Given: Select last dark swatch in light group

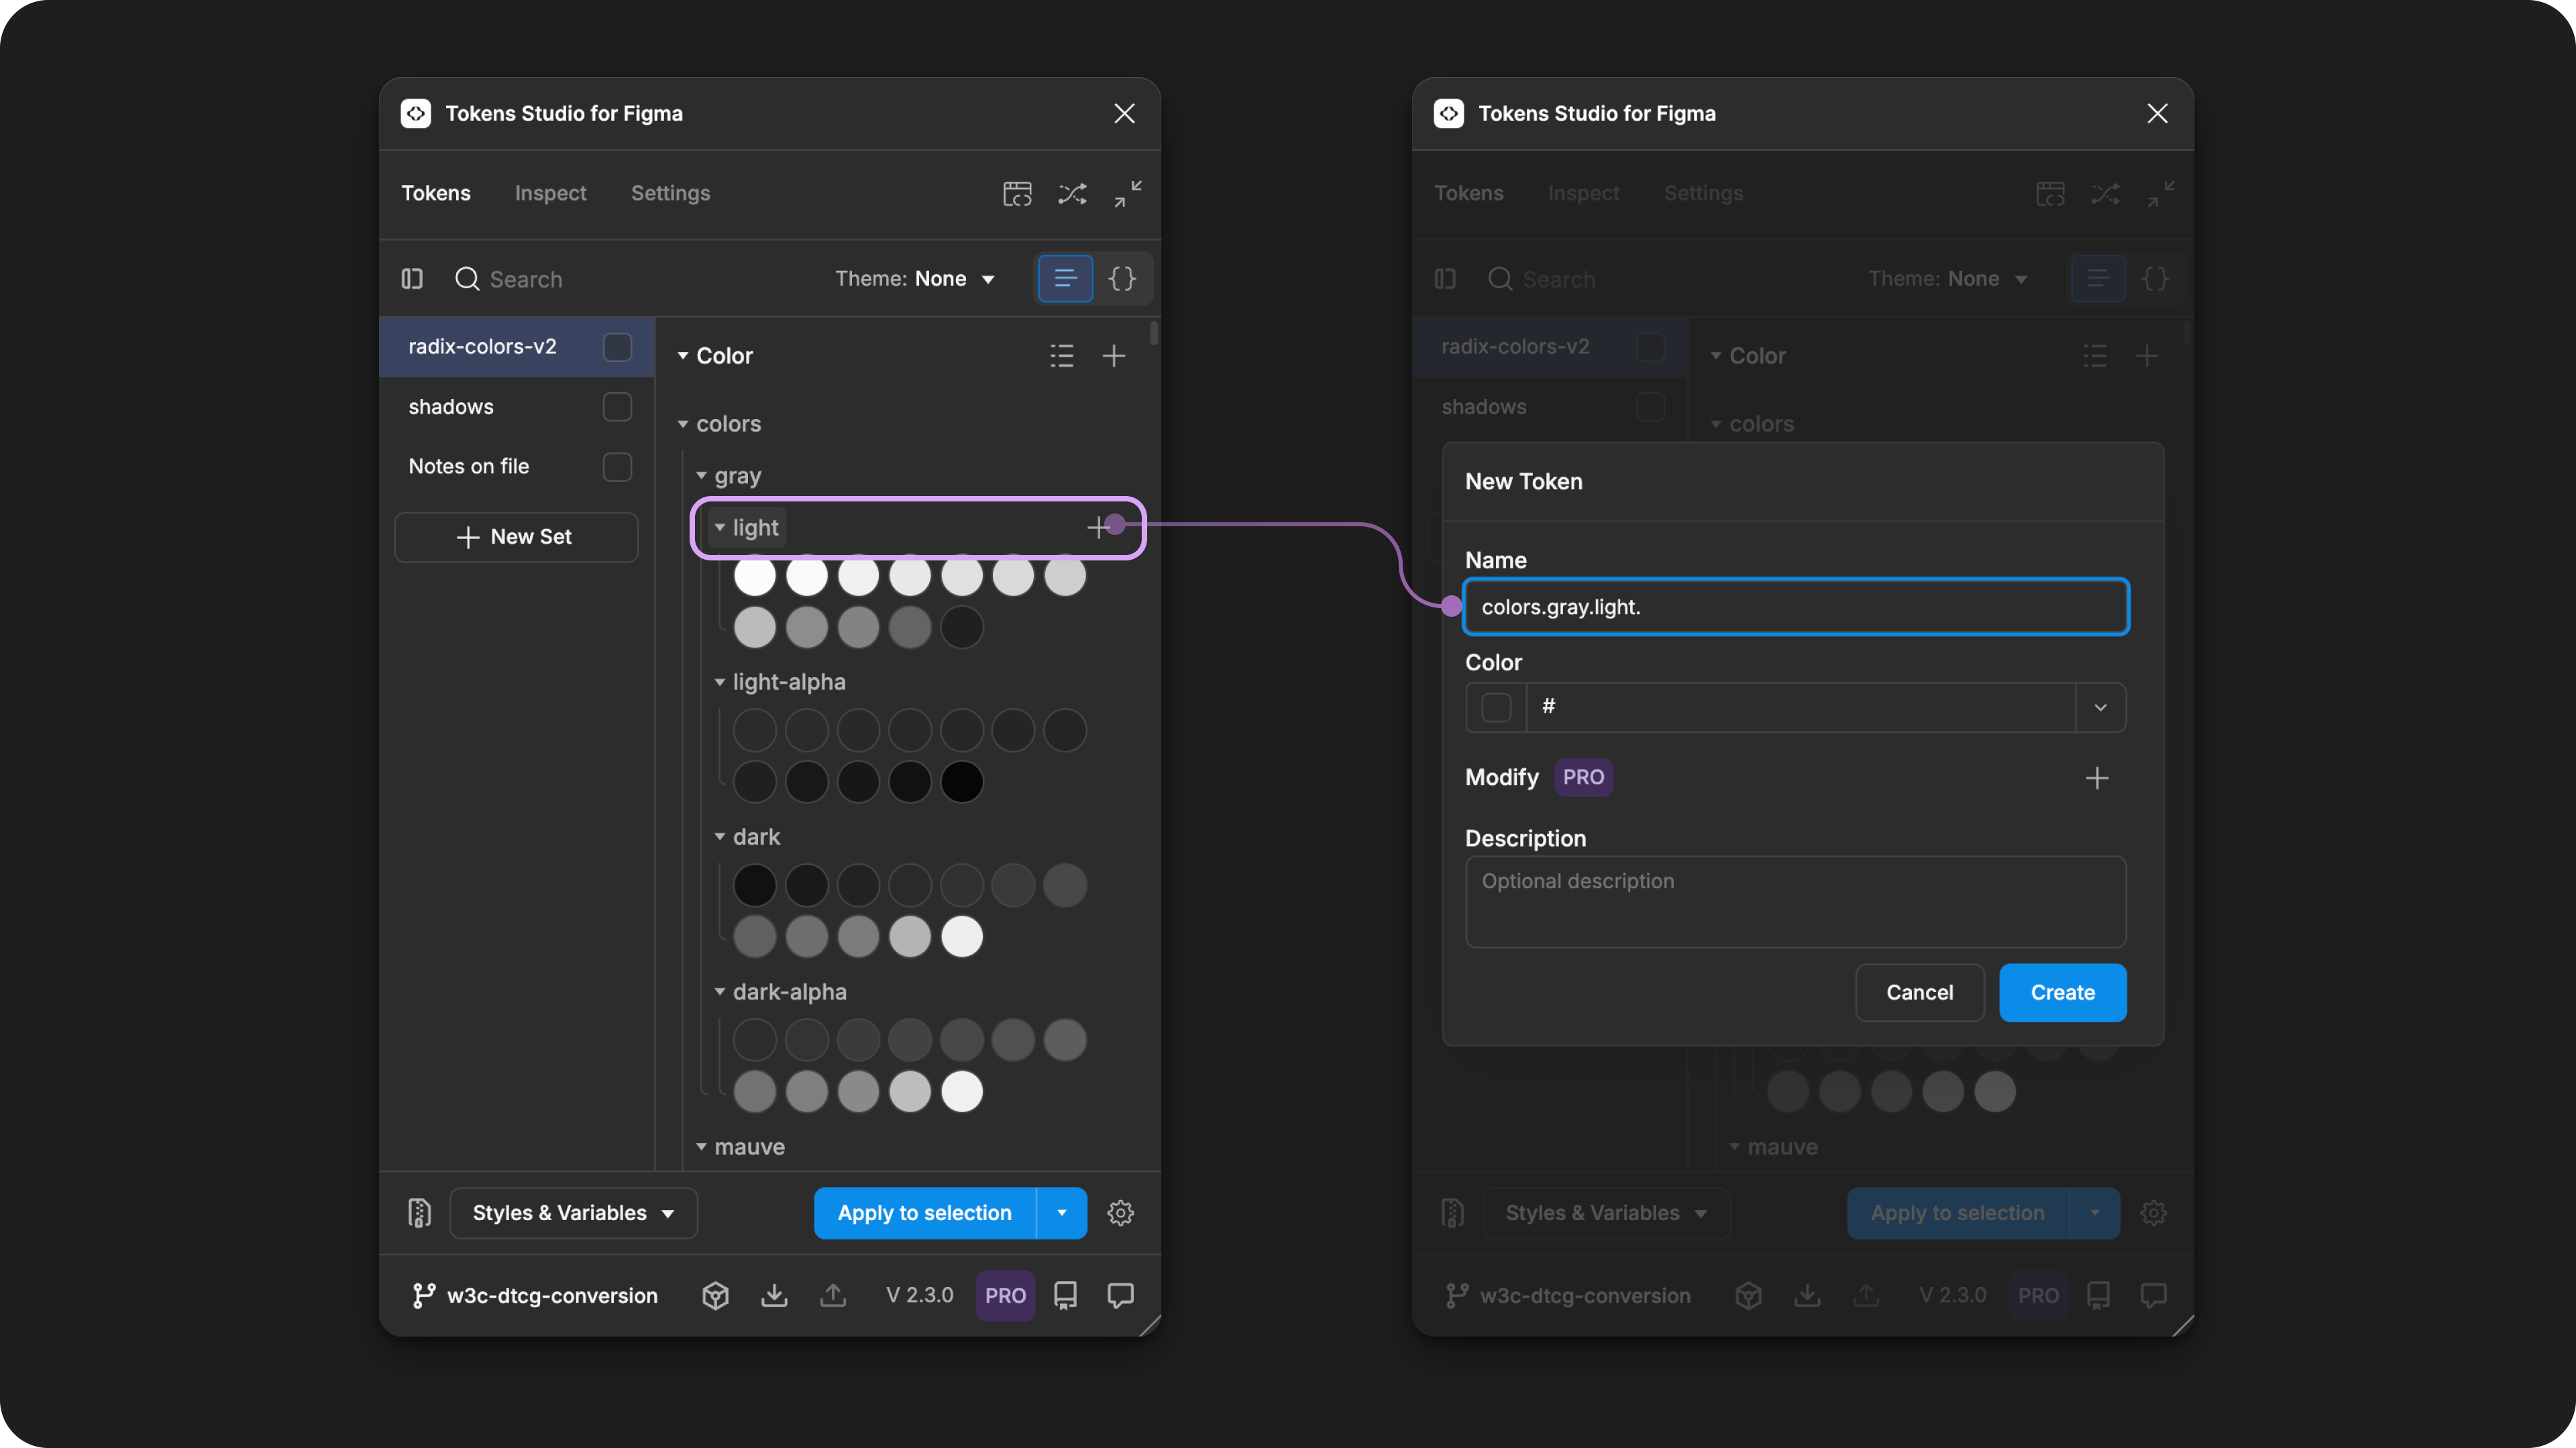Looking at the screenshot, I should [962, 627].
